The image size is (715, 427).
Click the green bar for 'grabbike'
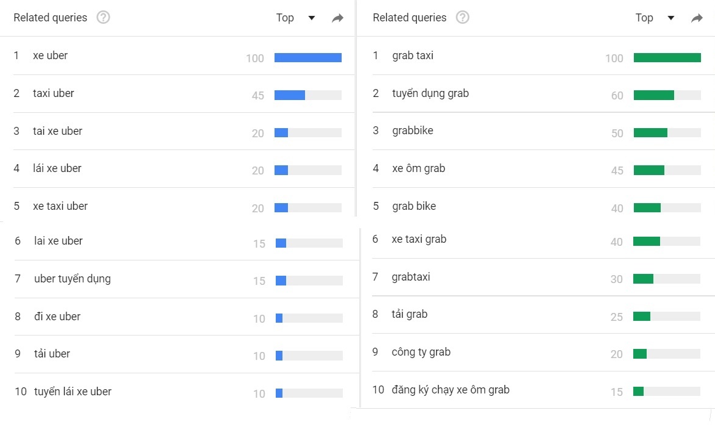(650, 132)
